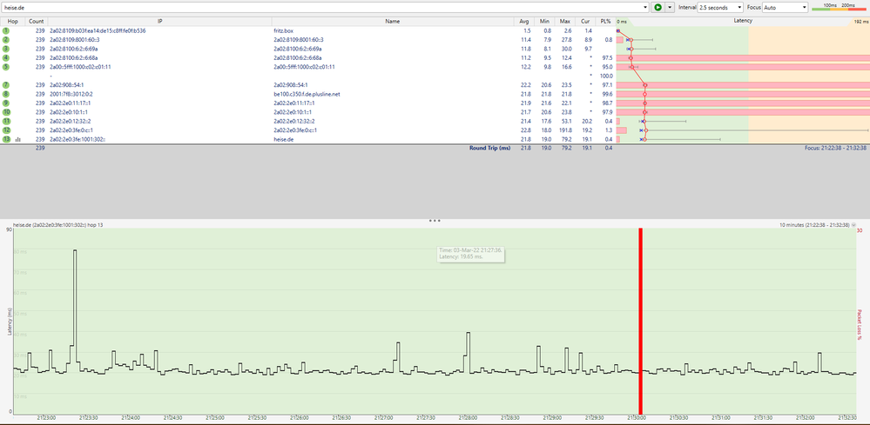Screen dimensions: 870x425
Task: Select hop 5 green circle icon
Action: 6,67
